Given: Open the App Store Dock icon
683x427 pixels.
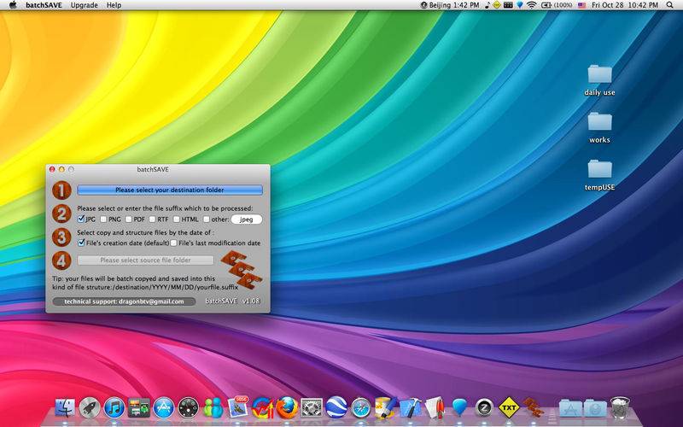Looking at the screenshot, I should click(x=164, y=408).
